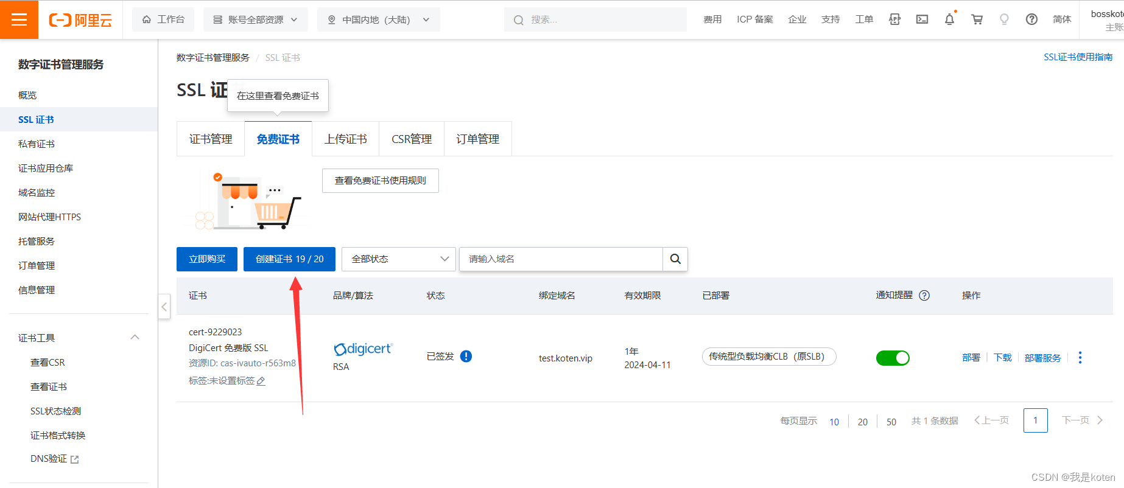Viewport: 1124px width, 488px height.
Task: Open the 全部状态 status filter dropdown
Action: click(399, 259)
